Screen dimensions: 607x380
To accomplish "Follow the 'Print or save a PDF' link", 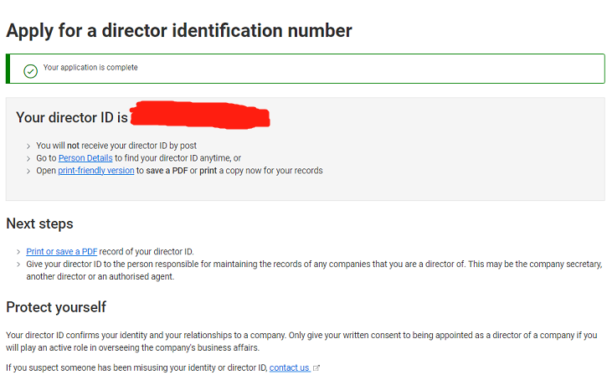I will tap(62, 252).
